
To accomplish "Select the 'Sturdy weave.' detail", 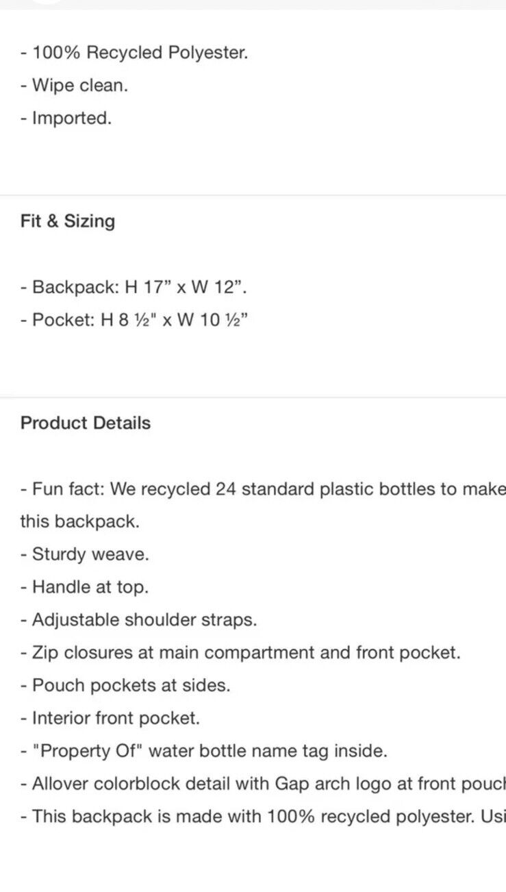I will [85, 554].
